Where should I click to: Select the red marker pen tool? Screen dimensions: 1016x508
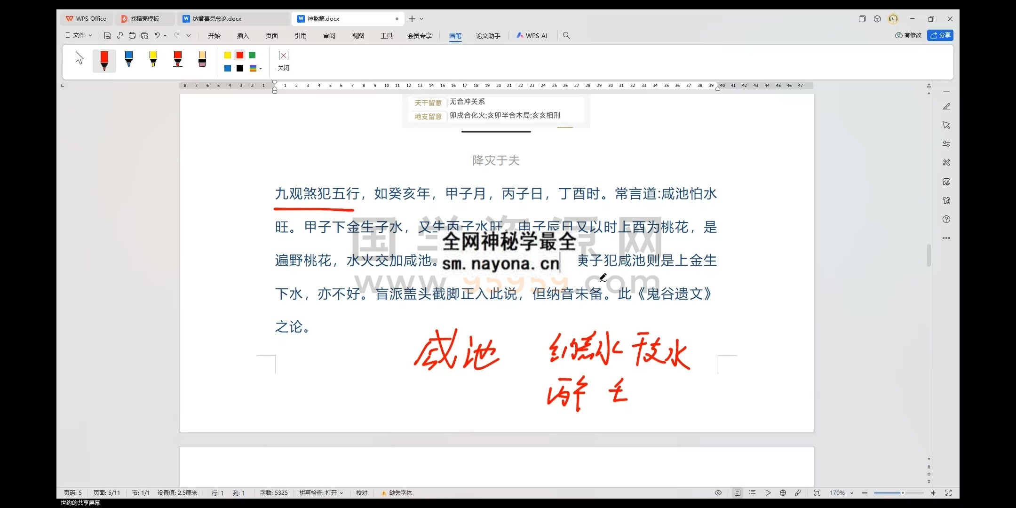click(x=104, y=61)
